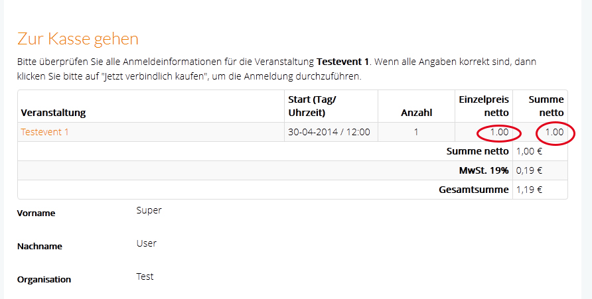Click the Einzelpreis netto column header

[x=484, y=106]
